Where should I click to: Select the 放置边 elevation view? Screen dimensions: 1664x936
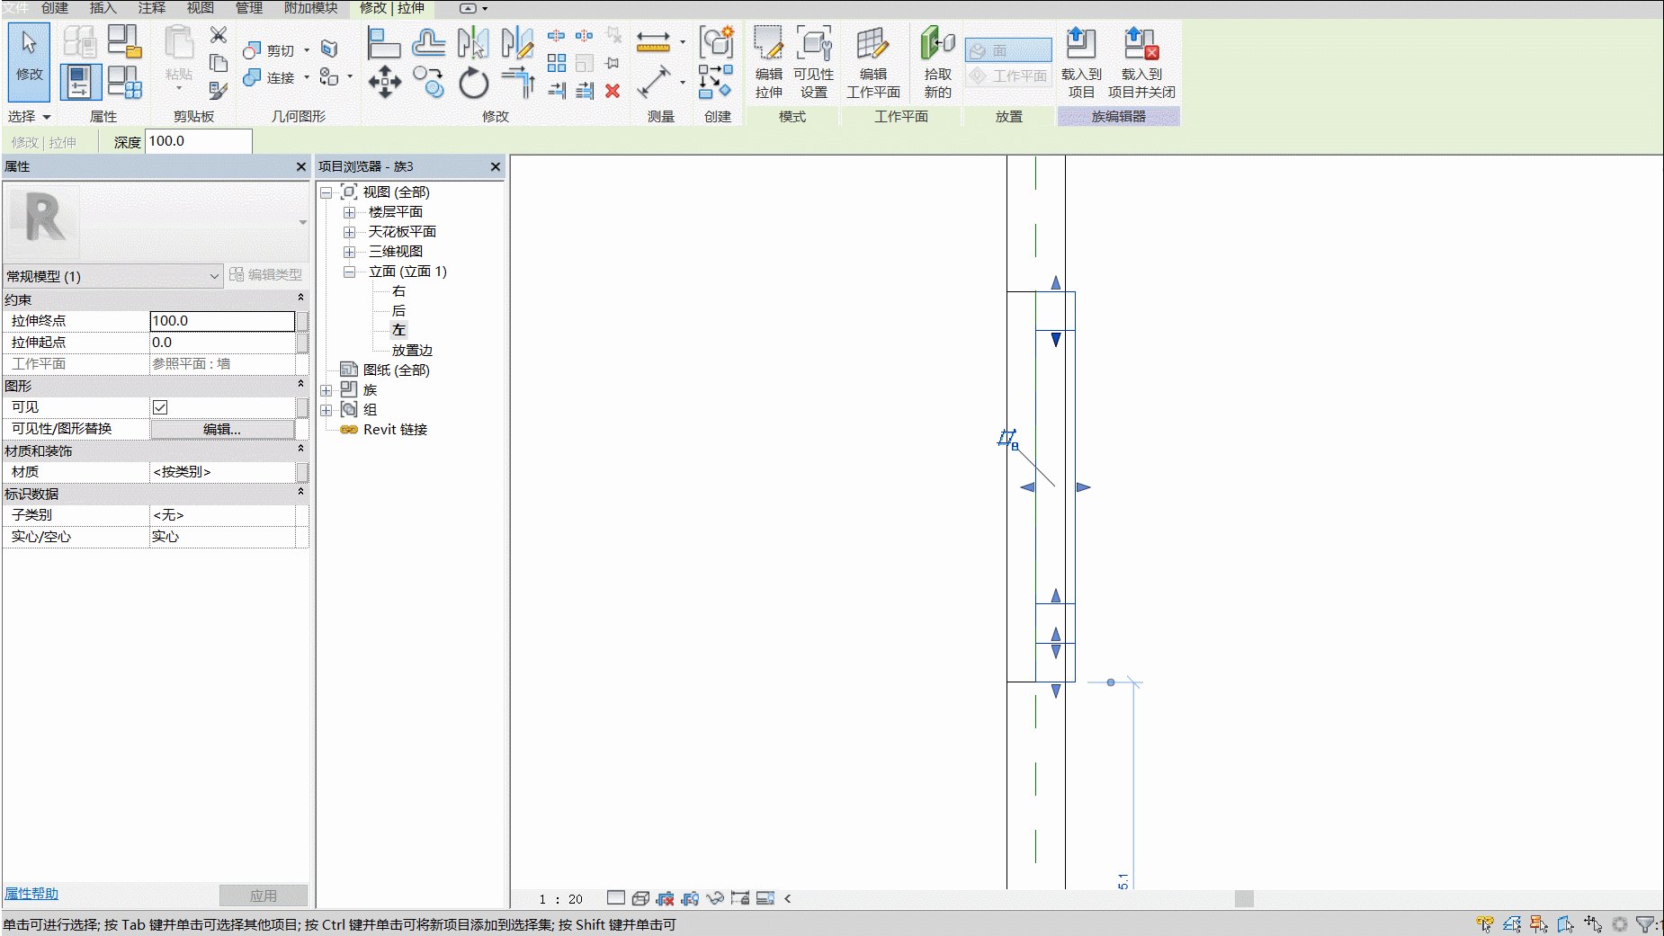click(x=412, y=351)
